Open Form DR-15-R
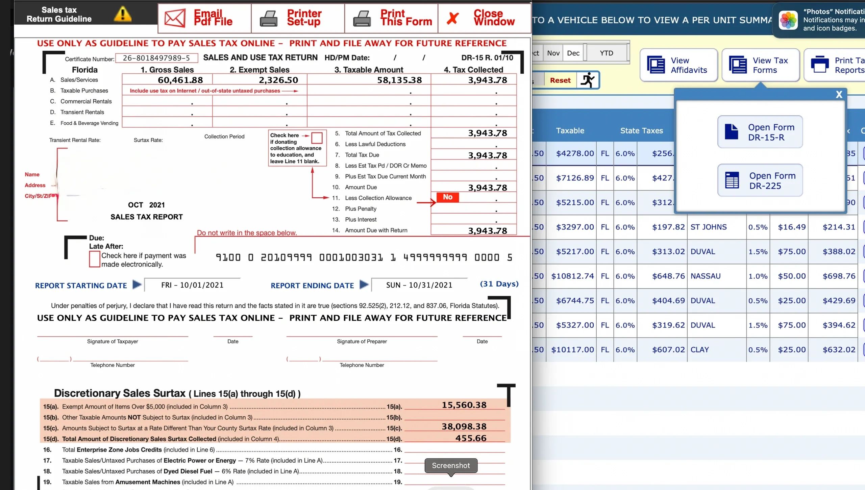This screenshot has width=865, height=490. (x=760, y=132)
